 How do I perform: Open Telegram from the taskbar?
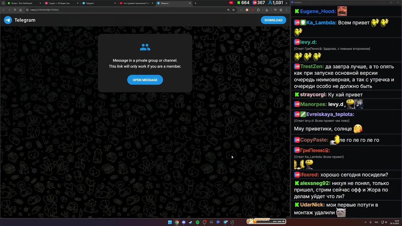click(x=225, y=222)
